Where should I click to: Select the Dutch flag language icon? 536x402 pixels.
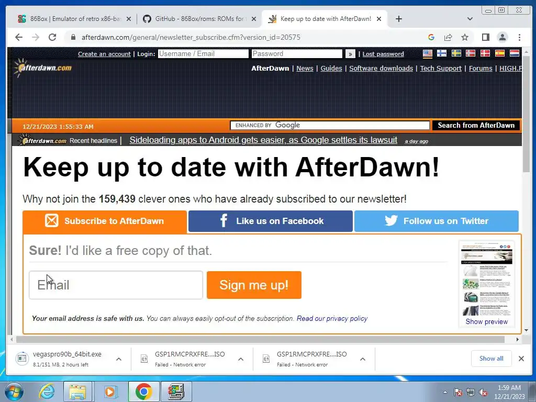click(x=515, y=53)
